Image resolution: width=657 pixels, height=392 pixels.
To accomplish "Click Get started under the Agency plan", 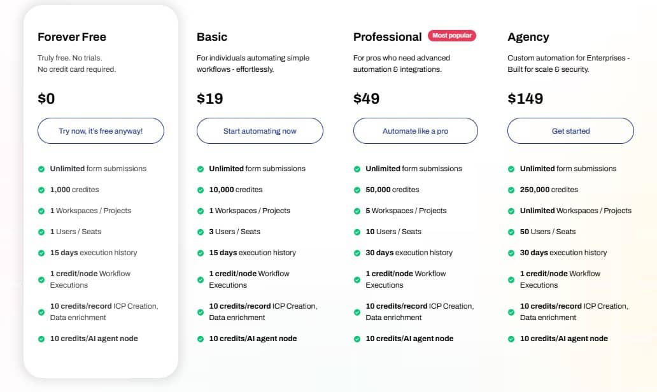I will (x=570, y=130).
